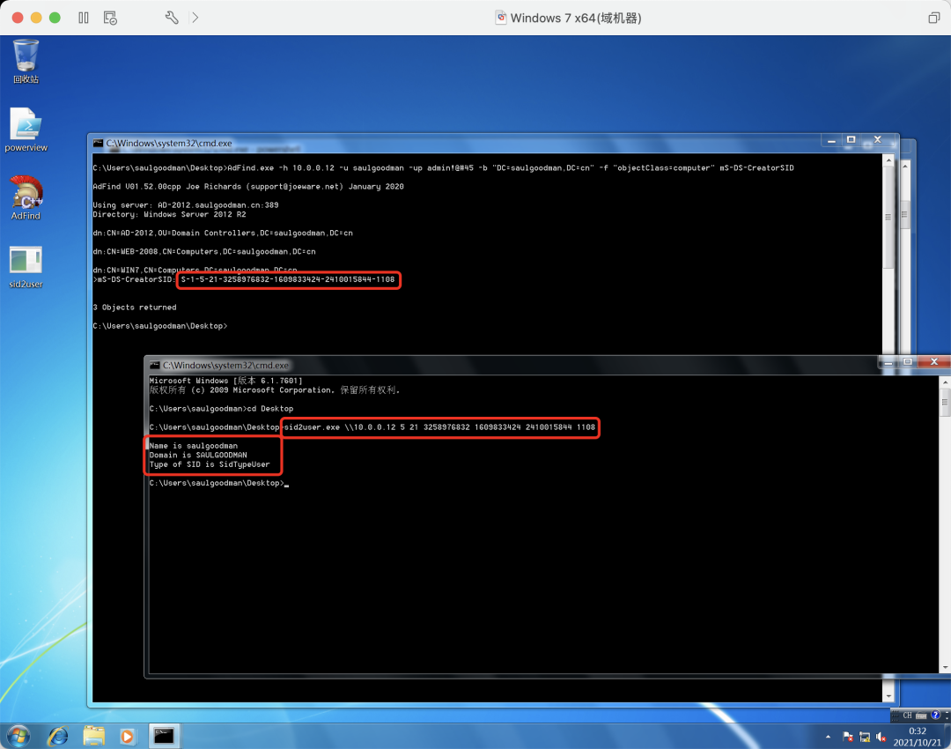
Task: Click the network tray icon
Action: pyautogui.click(x=865, y=737)
